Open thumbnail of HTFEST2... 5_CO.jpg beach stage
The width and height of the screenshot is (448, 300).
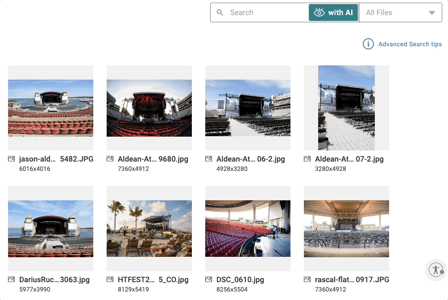click(x=149, y=228)
